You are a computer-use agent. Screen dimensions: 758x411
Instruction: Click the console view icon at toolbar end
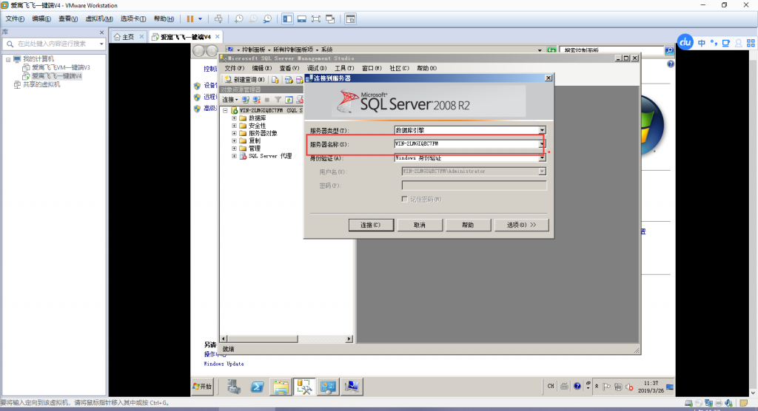350,18
